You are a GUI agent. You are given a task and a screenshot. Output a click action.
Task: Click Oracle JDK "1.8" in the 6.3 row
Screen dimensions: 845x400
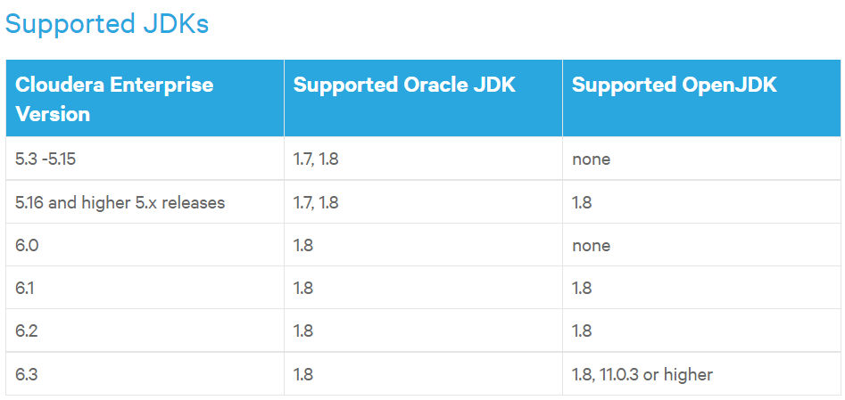303,374
